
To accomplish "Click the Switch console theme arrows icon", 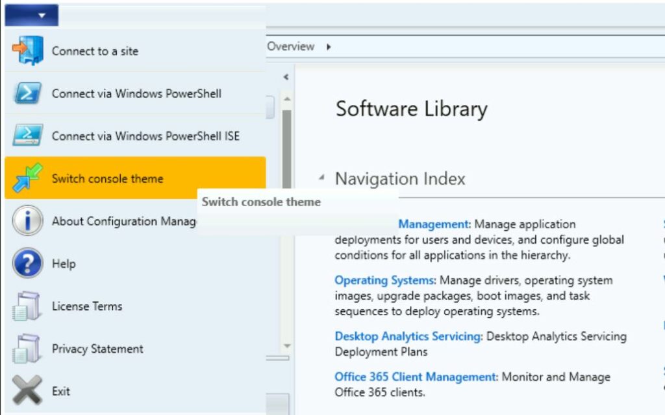I will 27,178.
